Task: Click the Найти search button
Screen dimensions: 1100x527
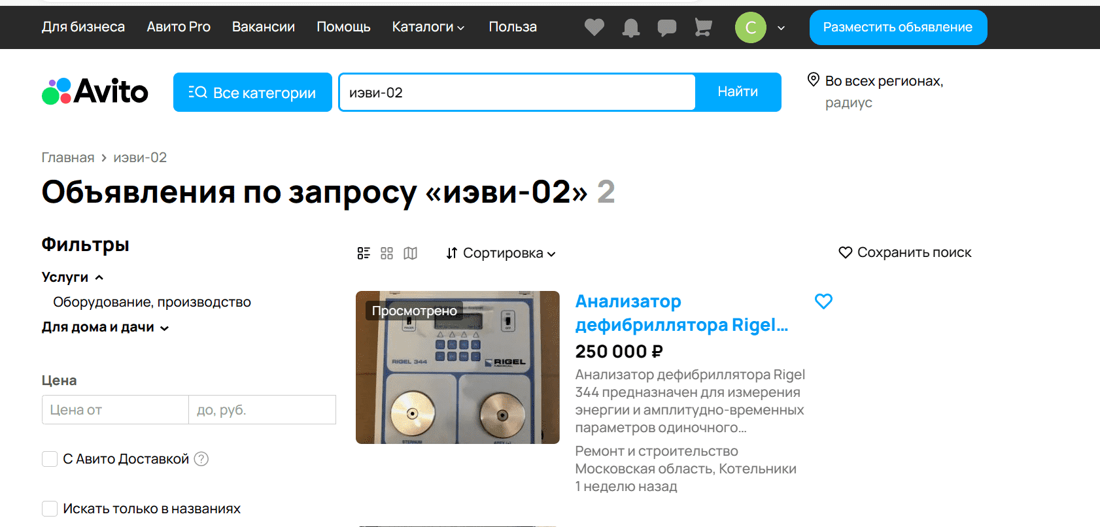Action: click(738, 92)
